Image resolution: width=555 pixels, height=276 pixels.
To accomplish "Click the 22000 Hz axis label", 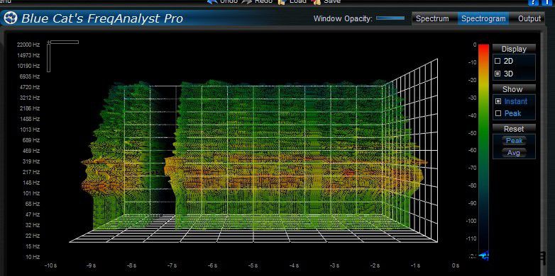I will coord(28,45).
